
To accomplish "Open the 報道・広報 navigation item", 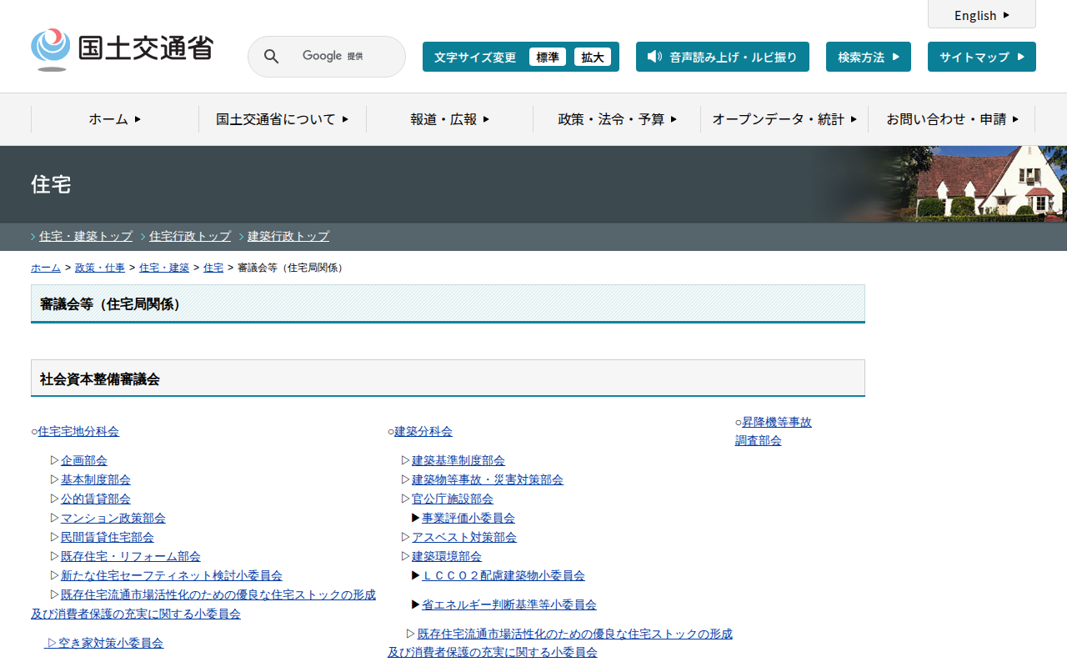I will click(x=450, y=119).
